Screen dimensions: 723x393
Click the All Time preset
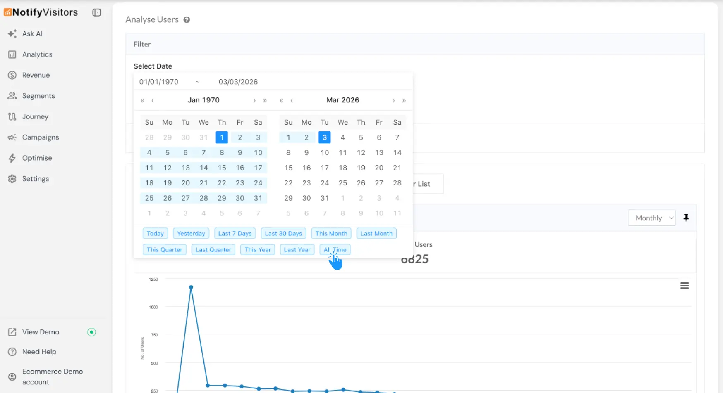click(335, 250)
